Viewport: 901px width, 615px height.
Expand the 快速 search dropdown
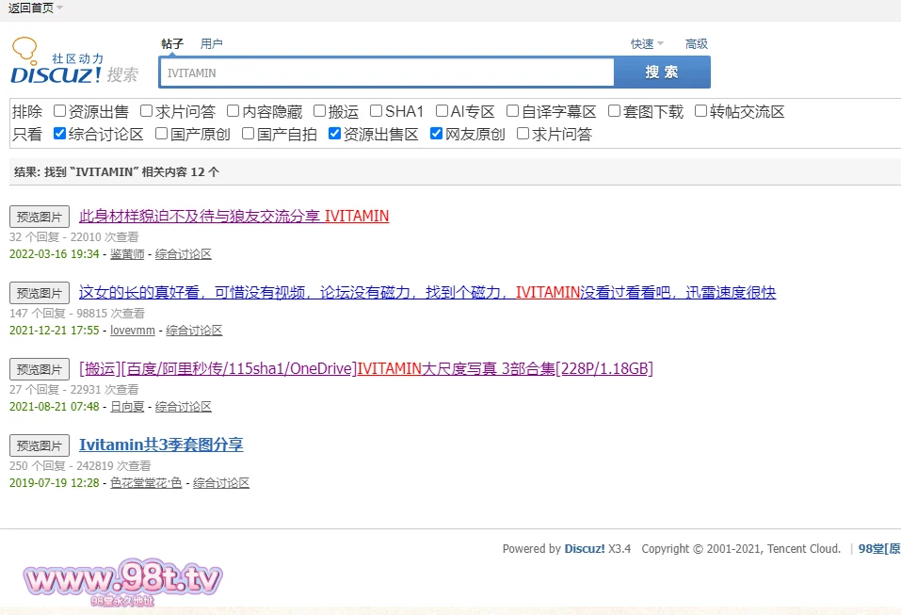pos(647,44)
